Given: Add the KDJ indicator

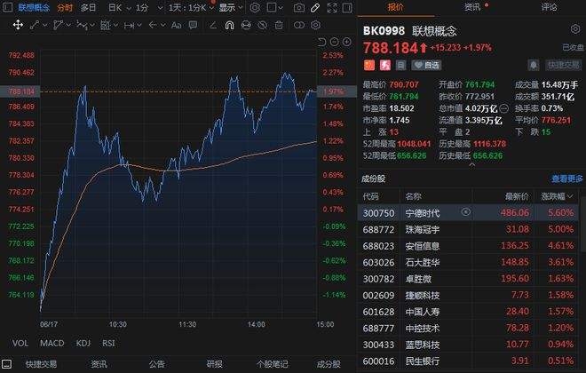Looking at the screenshot, I should click(x=83, y=343).
